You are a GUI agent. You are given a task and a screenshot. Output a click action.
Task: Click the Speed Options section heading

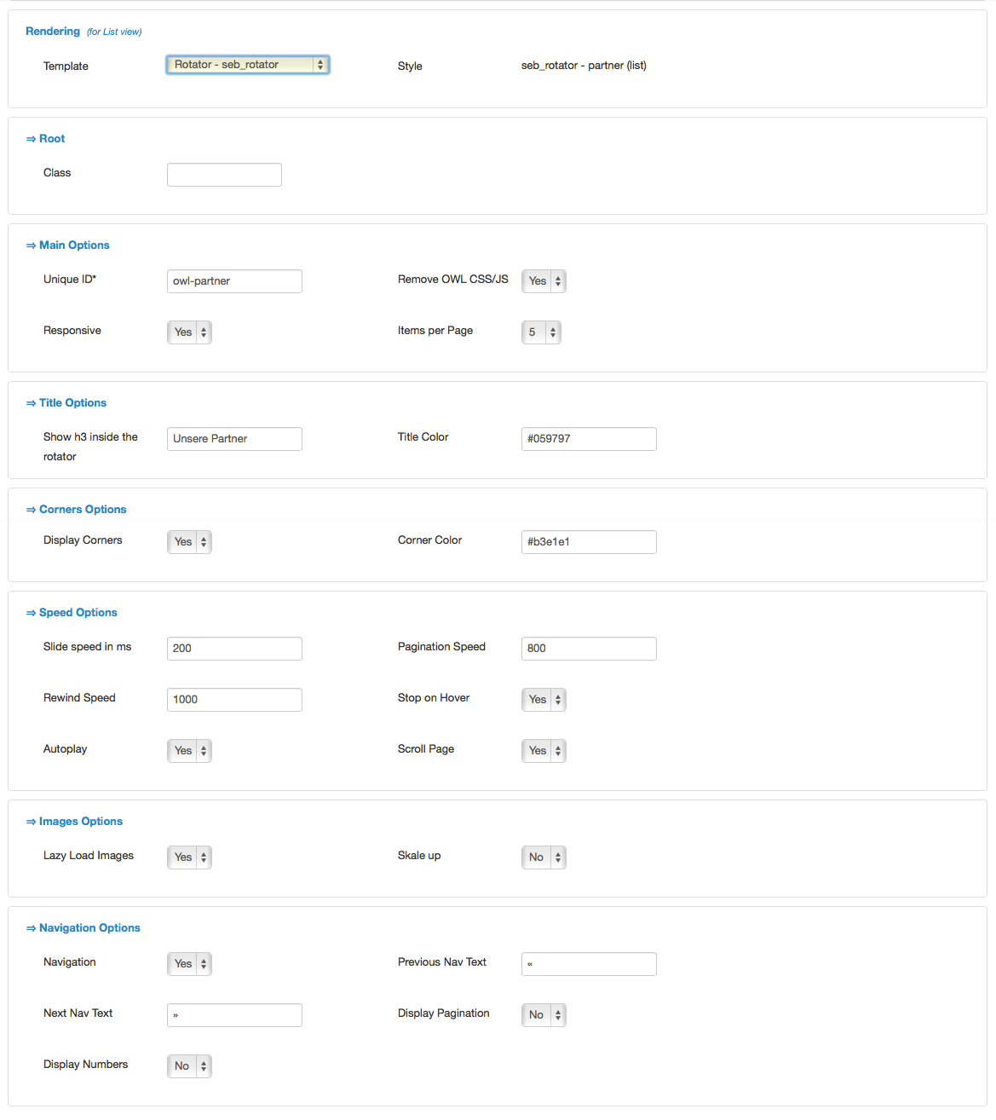[72, 613]
